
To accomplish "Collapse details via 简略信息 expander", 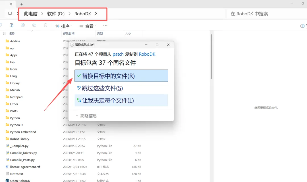I will coord(86,116).
